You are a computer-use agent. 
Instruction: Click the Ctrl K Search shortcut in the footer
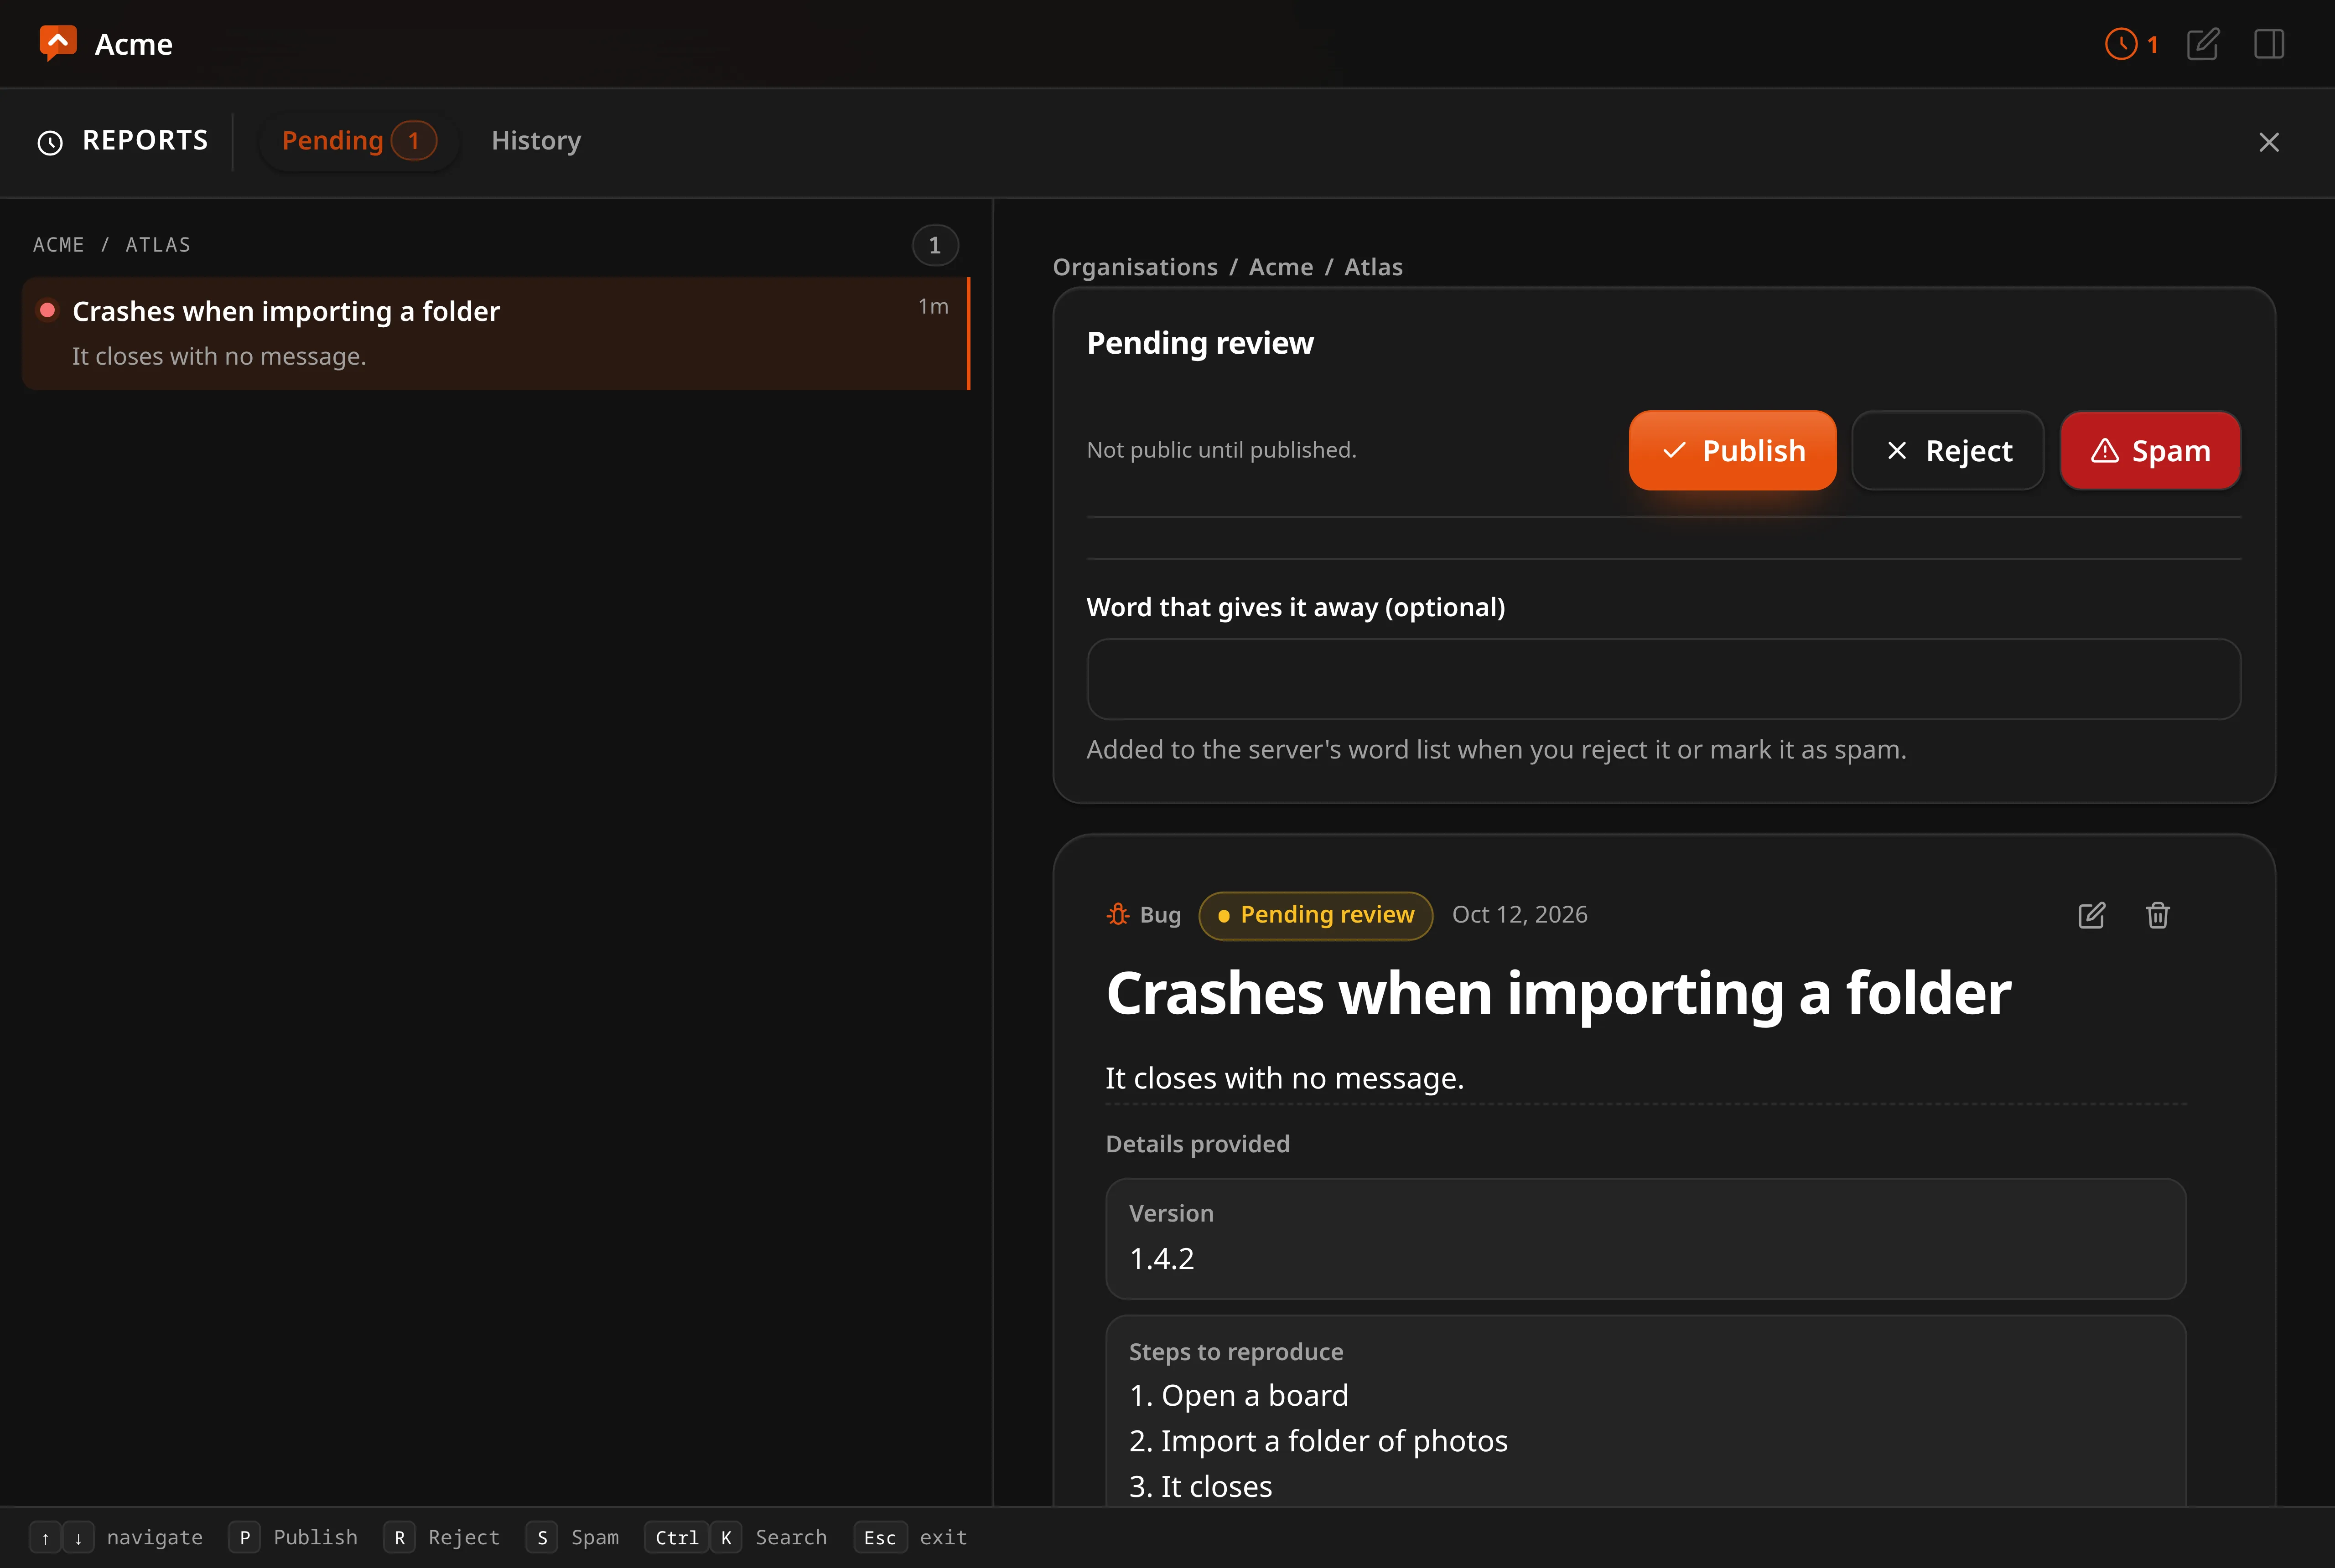coord(735,1537)
